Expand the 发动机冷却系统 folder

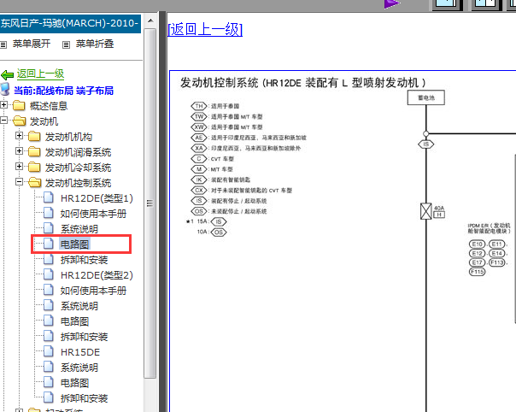(x=19, y=167)
